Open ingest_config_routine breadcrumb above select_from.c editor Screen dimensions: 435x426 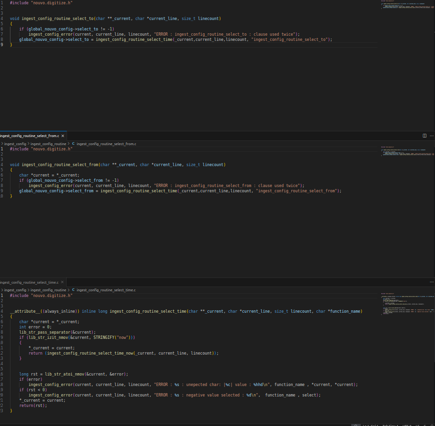[48, 144]
